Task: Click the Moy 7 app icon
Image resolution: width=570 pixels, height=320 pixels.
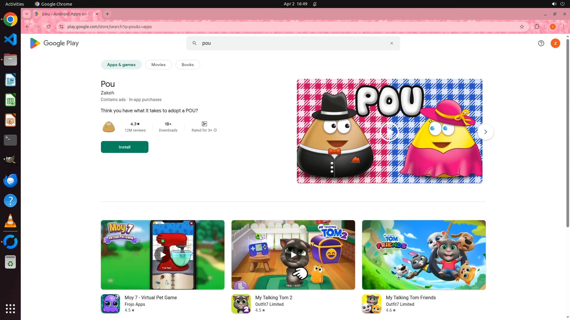Action: pyautogui.click(x=110, y=304)
